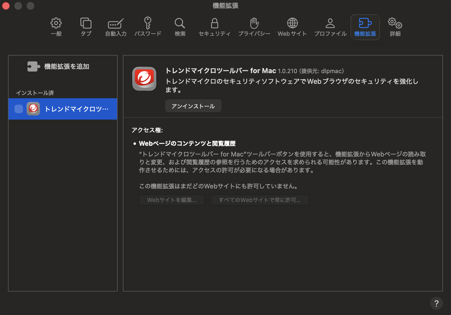Screen dimensions: 451x315
Task: Click the Webサイトを編集... button
Action: click(172, 200)
